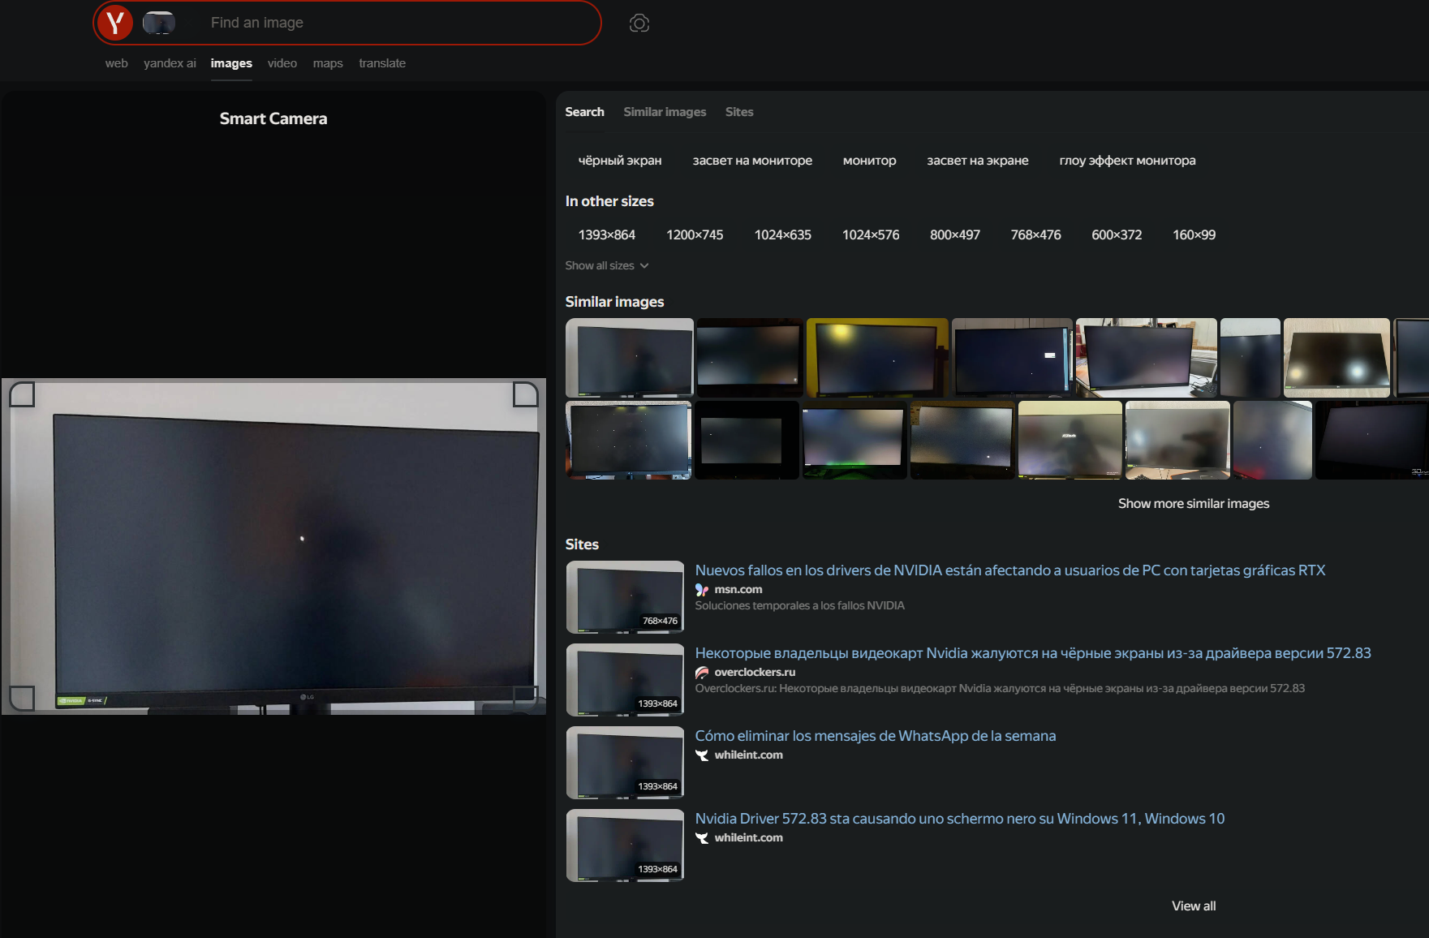Viewport: 1429px width, 938px height.
Task: Open the overclockers.ru result thumbnail
Action: coord(625,680)
